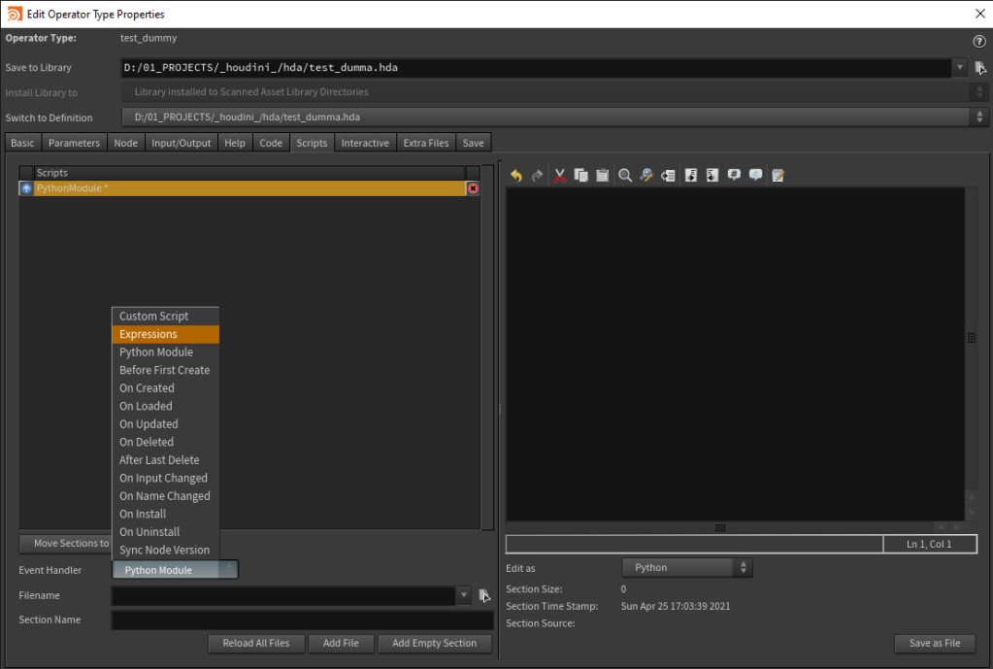
Task: Click the scissors cut icon
Action: click(559, 176)
